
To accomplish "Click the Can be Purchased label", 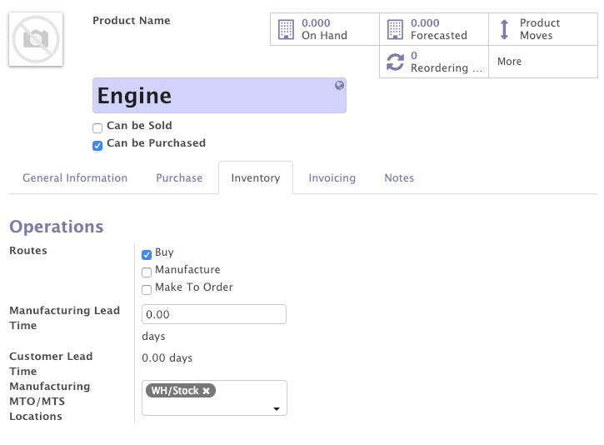I will point(156,143).
